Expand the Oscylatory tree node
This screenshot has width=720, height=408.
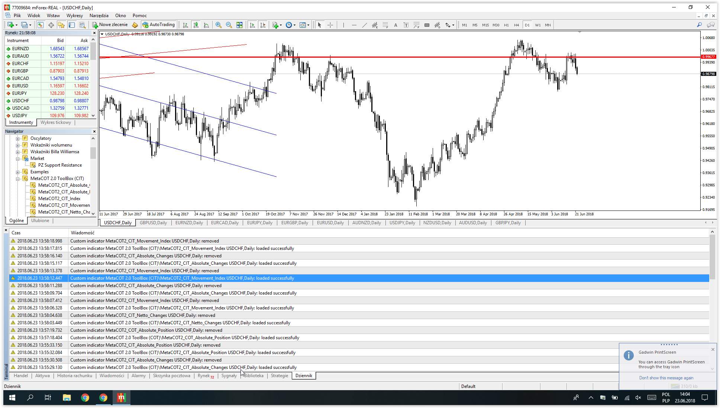[x=17, y=138]
